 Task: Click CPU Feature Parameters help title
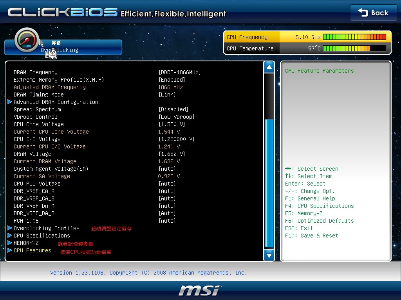coord(320,71)
